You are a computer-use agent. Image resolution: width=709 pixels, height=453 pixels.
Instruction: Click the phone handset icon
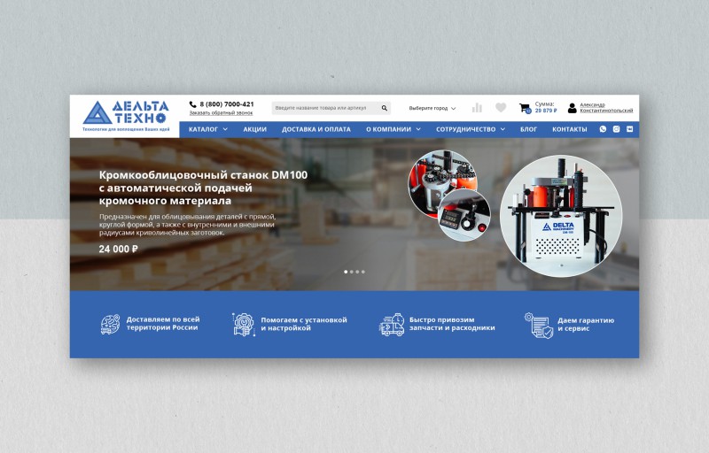point(192,104)
